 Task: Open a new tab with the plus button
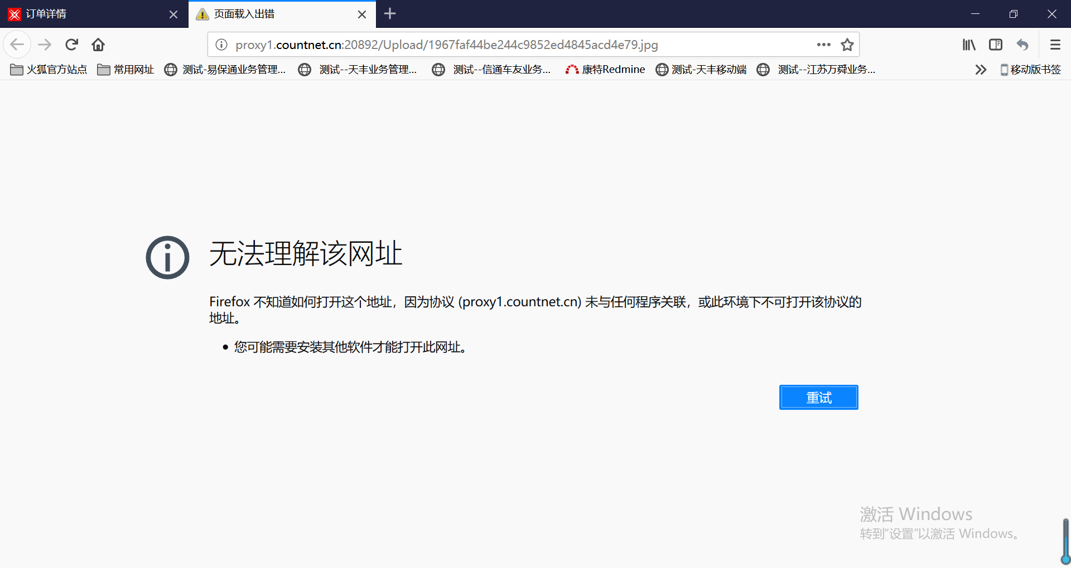click(x=390, y=13)
